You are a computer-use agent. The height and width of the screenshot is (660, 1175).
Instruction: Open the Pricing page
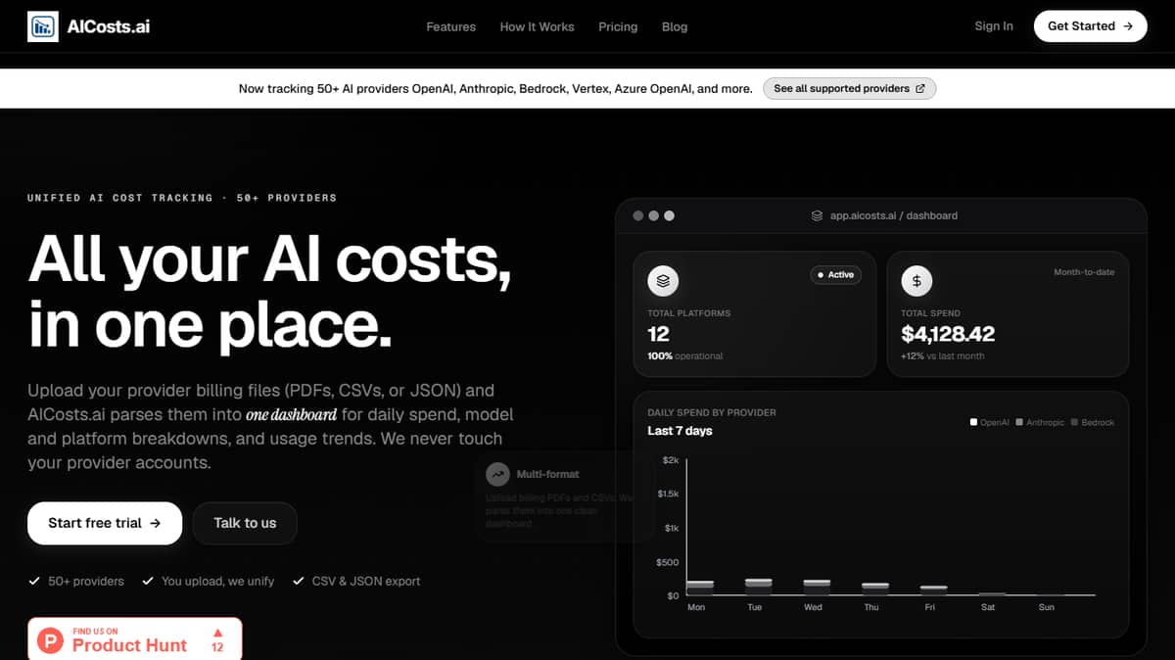(618, 26)
